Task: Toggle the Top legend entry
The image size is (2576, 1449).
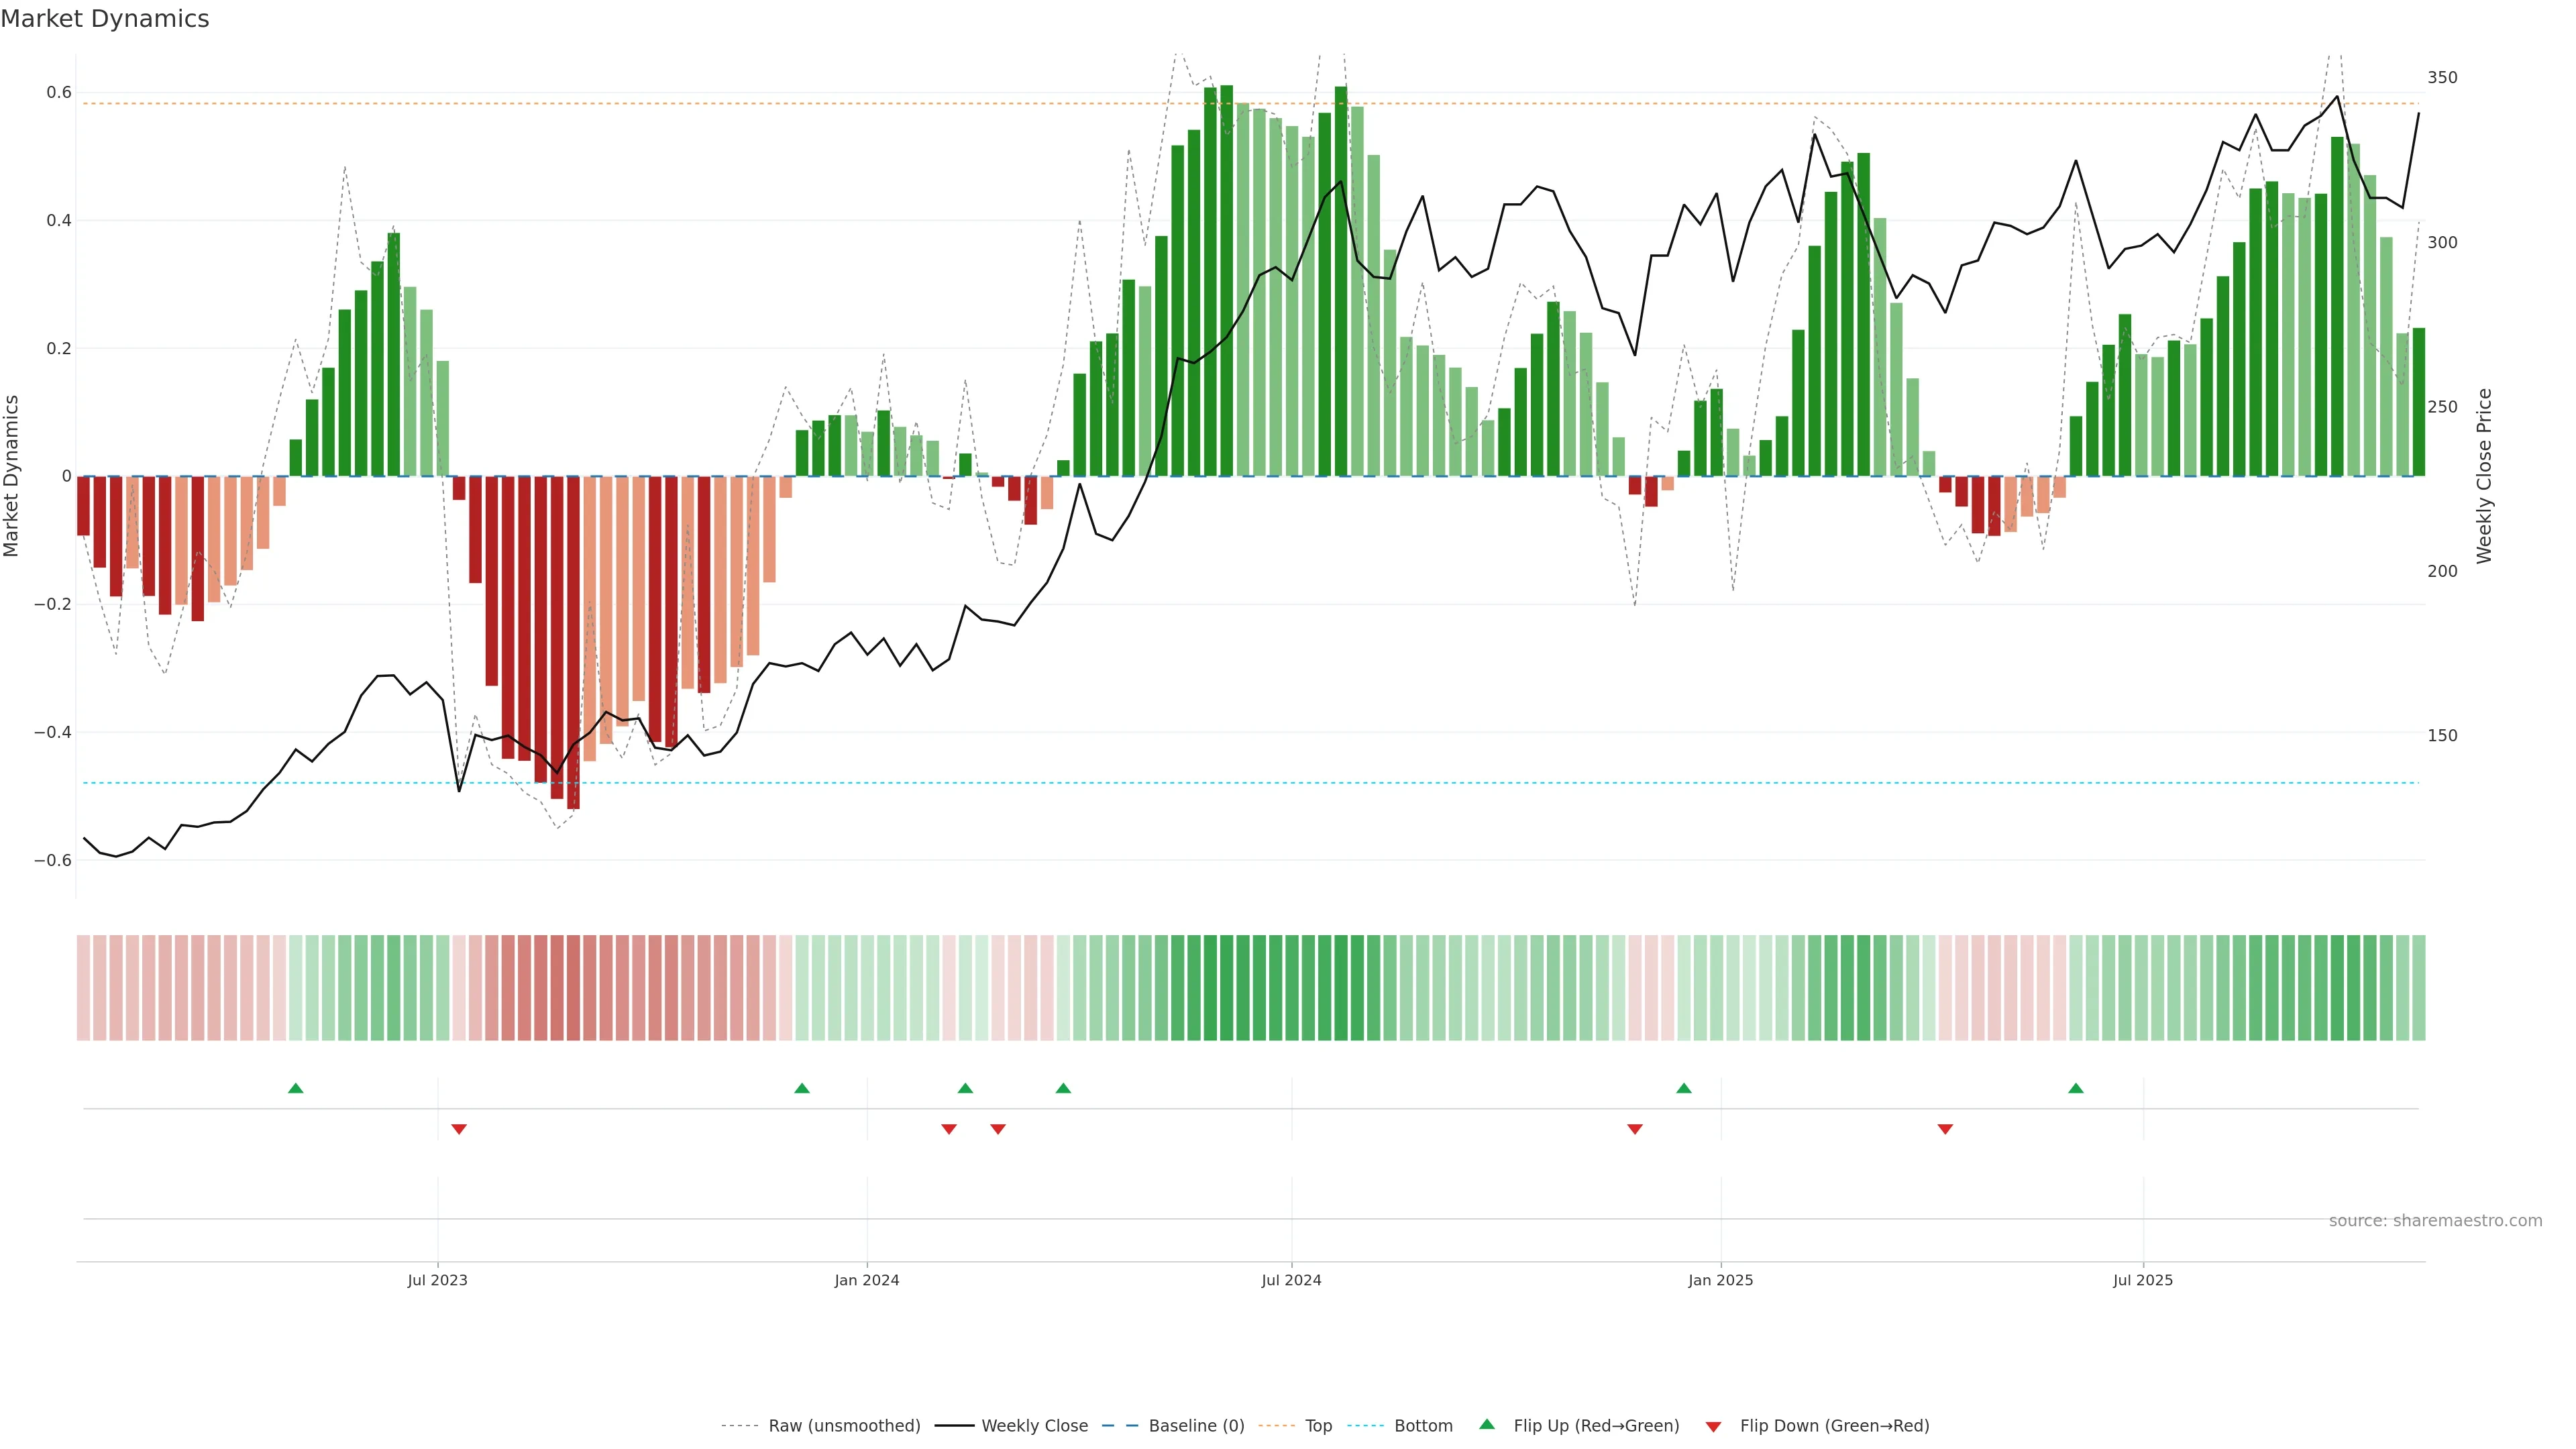Action: tap(1318, 1425)
